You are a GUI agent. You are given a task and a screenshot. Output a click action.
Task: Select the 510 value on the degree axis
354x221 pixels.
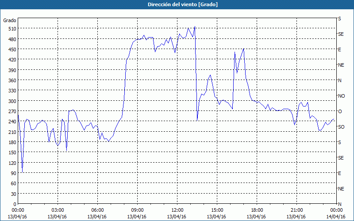pos(12,29)
